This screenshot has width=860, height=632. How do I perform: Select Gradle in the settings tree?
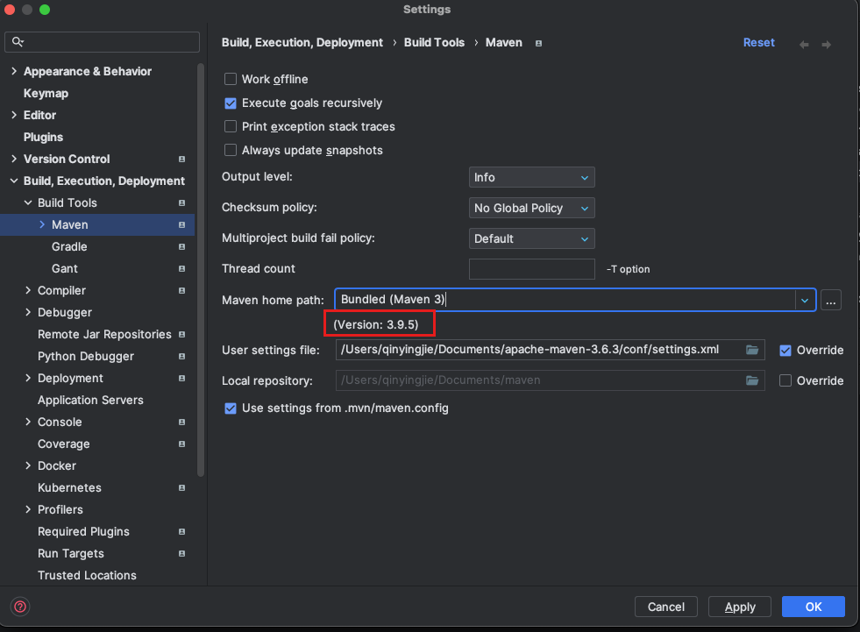[x=69, y=246]
